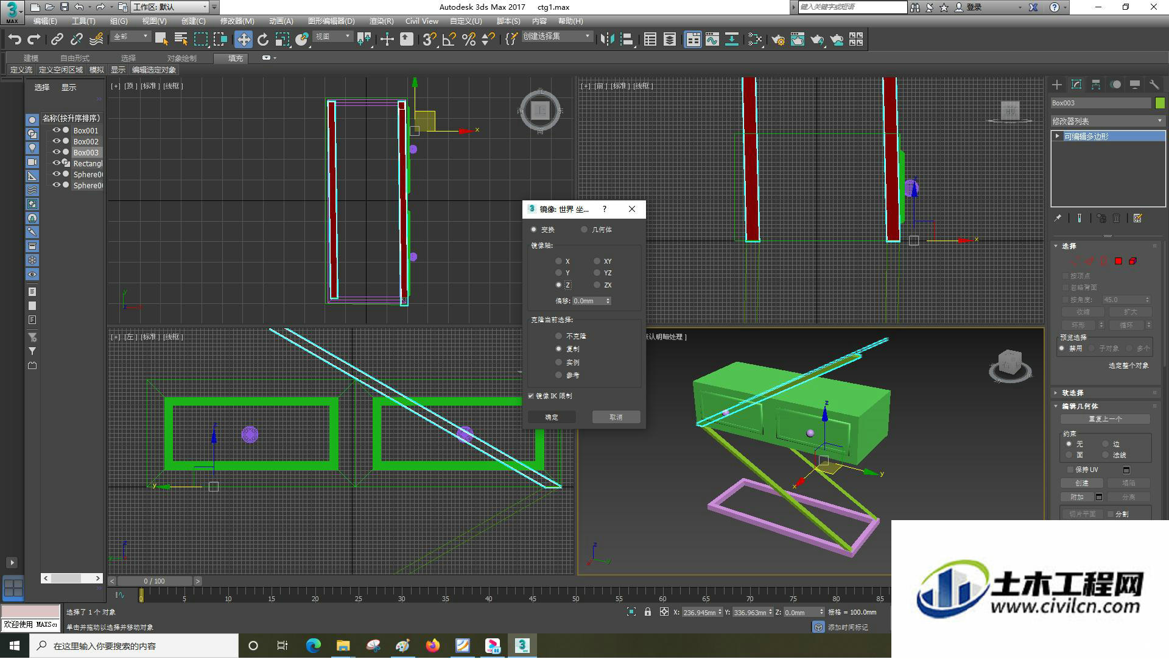Open the Render Setup teapot icon
1169x659 pixels.
point(778,40)
